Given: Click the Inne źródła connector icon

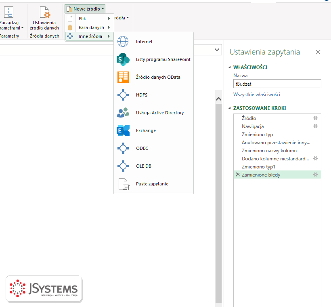Looking at the screenshot, I should [x=70, y=36].
